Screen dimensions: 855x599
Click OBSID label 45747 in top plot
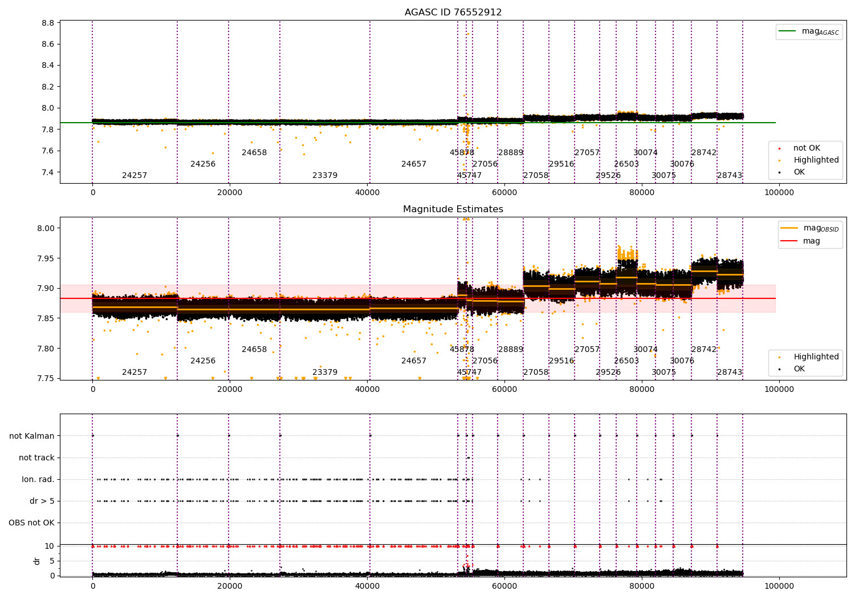469,176
